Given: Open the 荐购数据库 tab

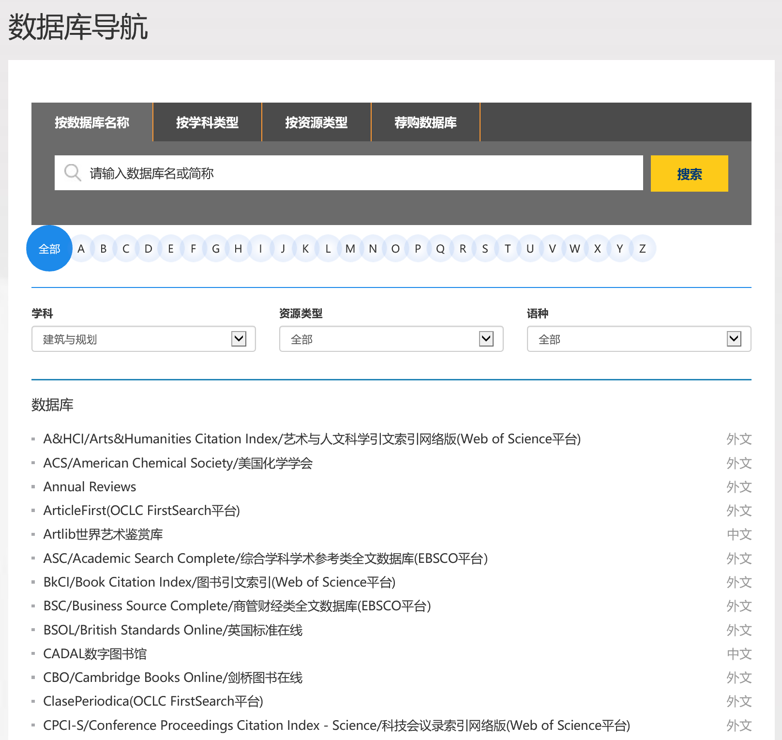Looking at the screenshot, I should pyautogui.click(x=425, y=122).
